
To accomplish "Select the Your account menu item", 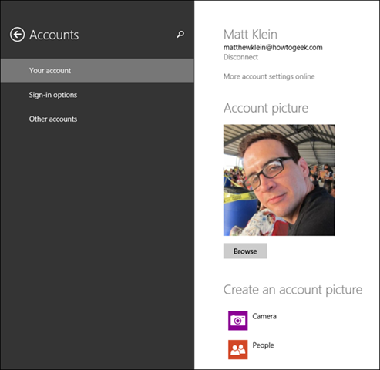I will coord(97,71).
